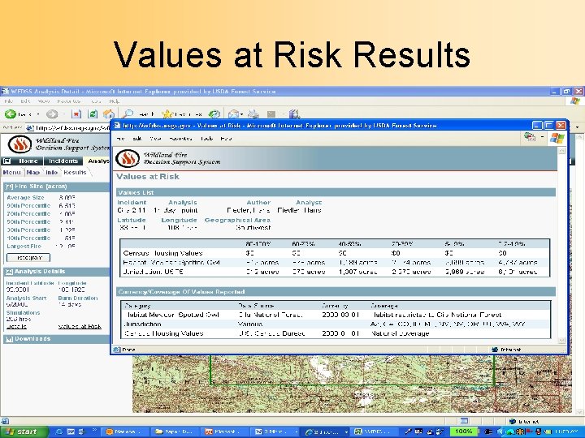
Task: Open File menu in Values at Risk window
Action: tap(120, 139)
